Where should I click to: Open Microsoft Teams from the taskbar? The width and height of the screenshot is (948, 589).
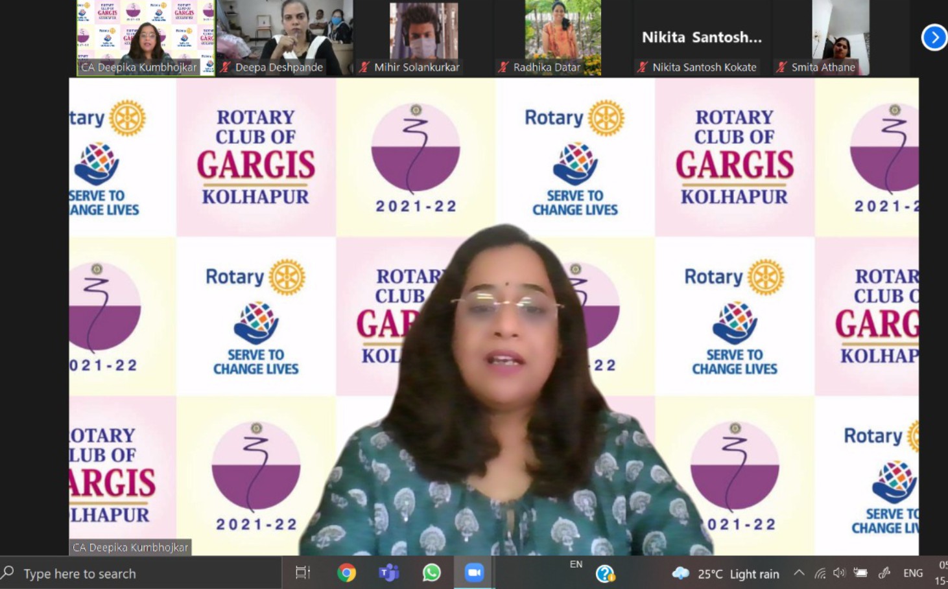(389, 573)
